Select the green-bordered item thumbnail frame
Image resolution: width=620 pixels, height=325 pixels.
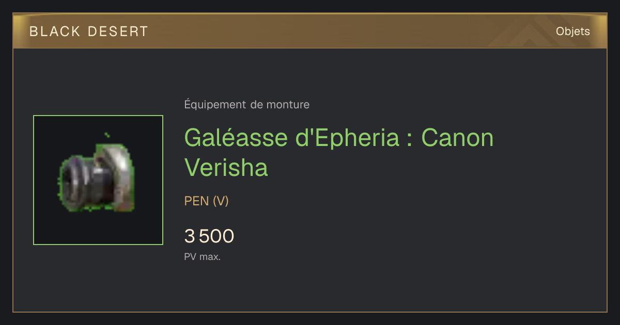[98, 180]
